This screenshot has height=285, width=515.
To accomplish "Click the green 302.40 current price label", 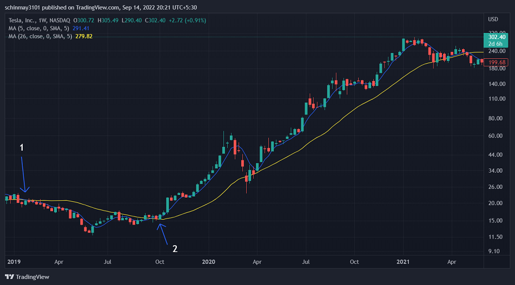I will (496, 40).
